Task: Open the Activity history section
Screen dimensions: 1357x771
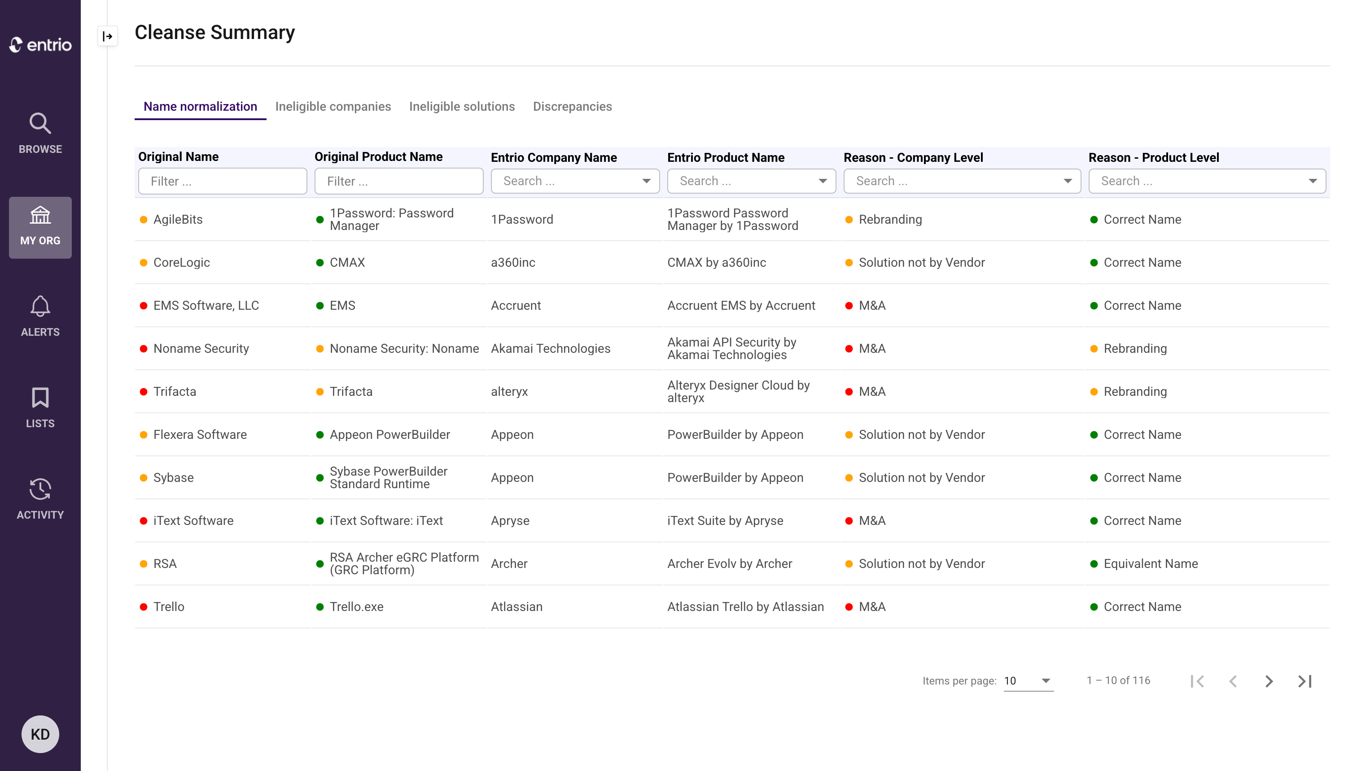Action: pyautogui.click(x=40, y=499)
